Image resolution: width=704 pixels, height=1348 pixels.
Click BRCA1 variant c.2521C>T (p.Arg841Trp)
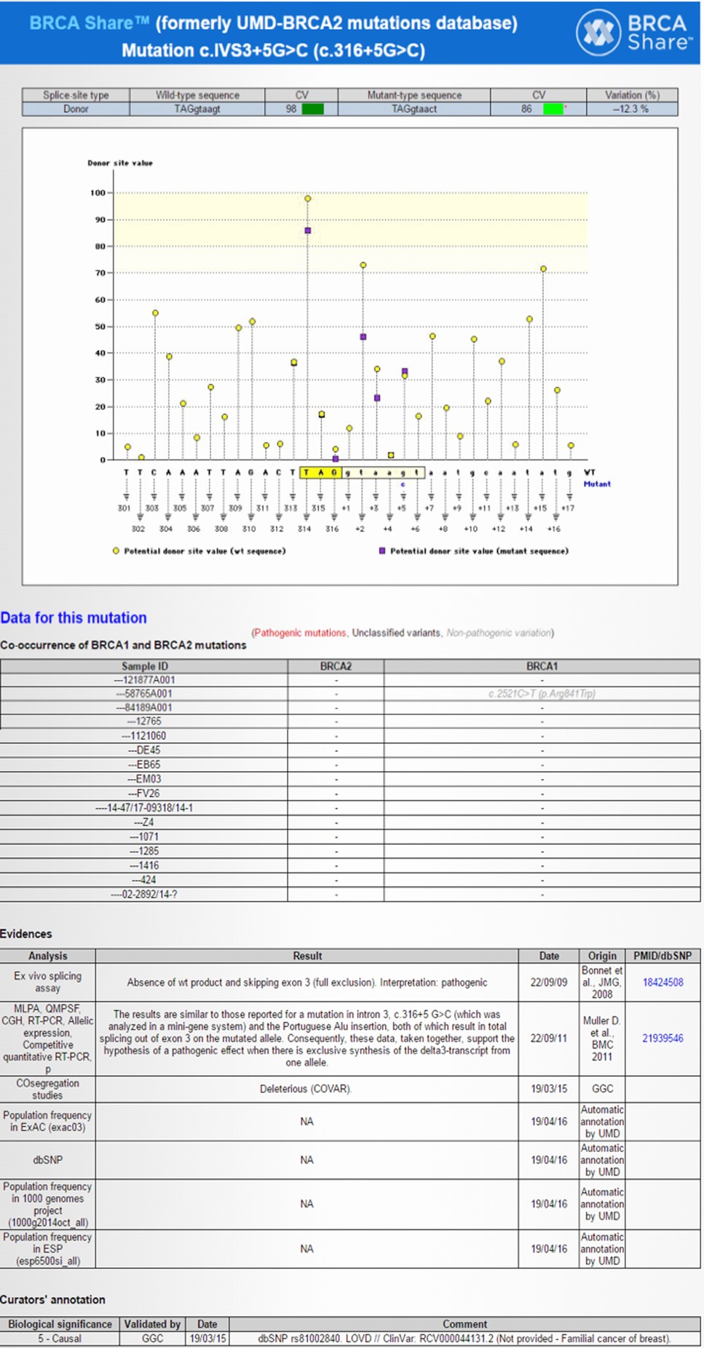[542, 694]
